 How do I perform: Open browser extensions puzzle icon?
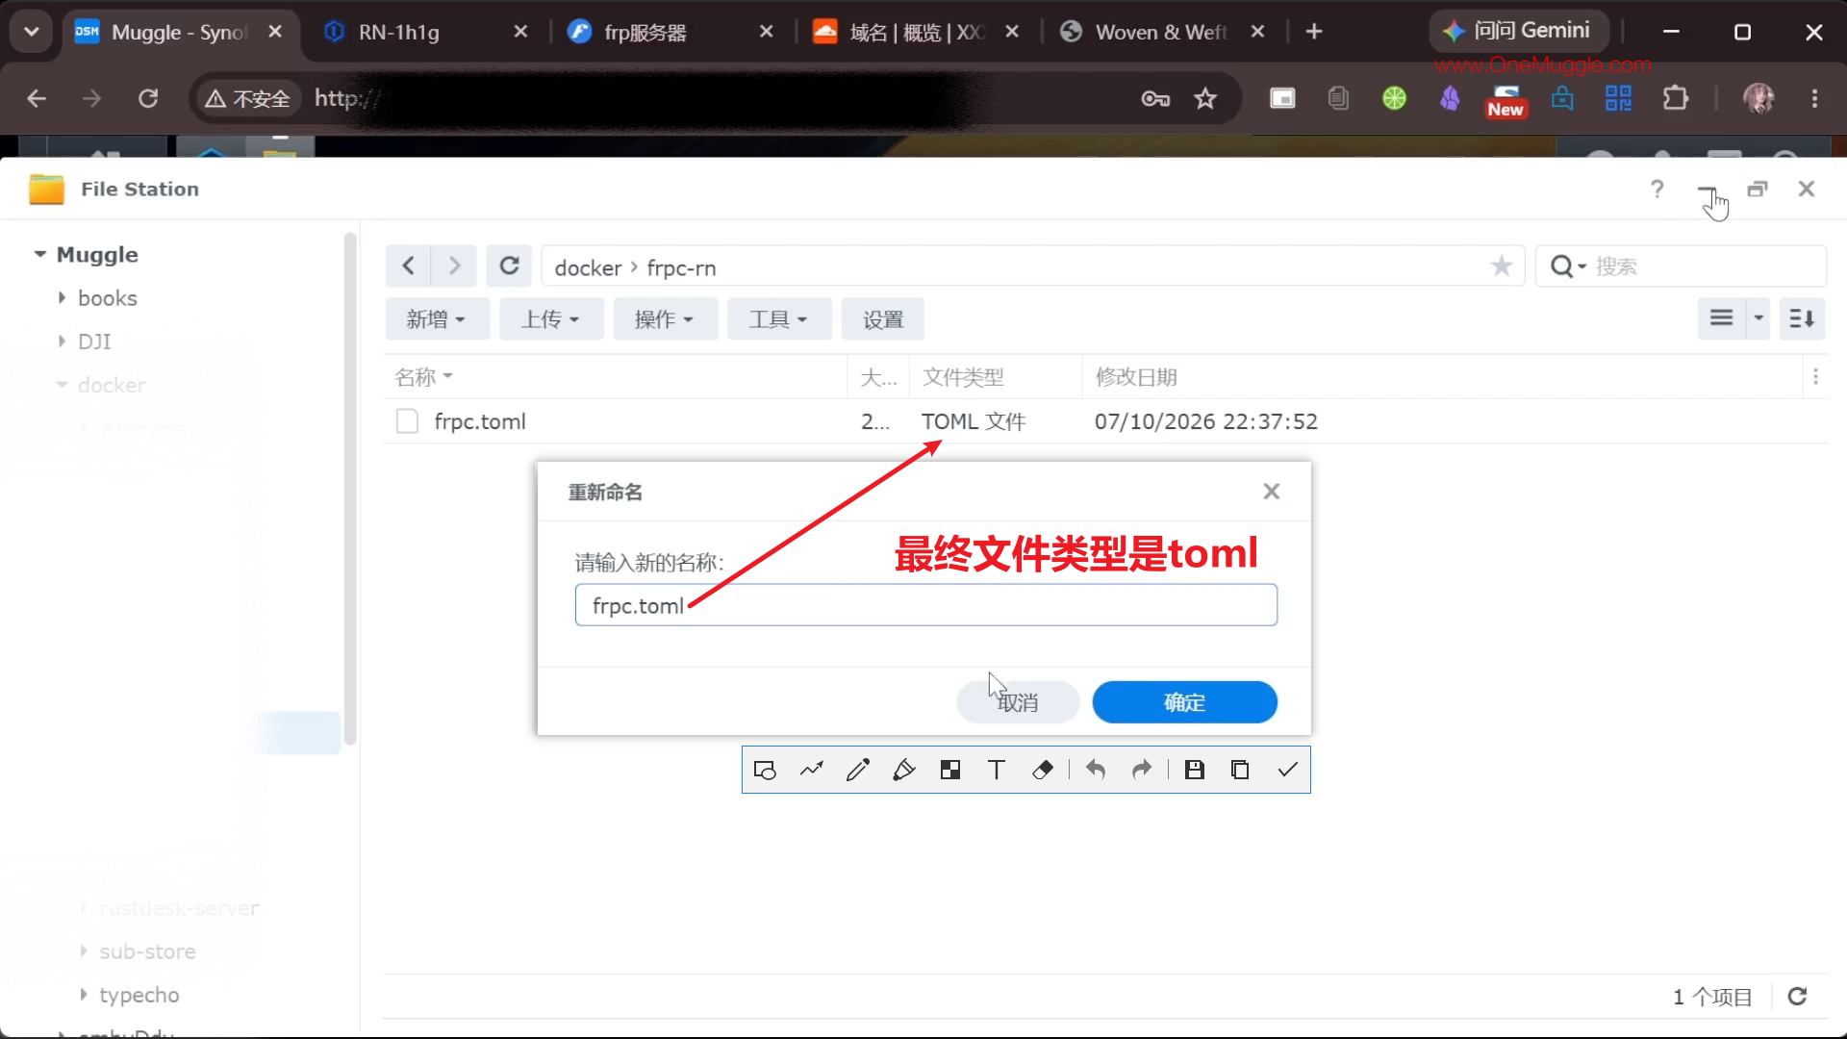pos(1676,98)
